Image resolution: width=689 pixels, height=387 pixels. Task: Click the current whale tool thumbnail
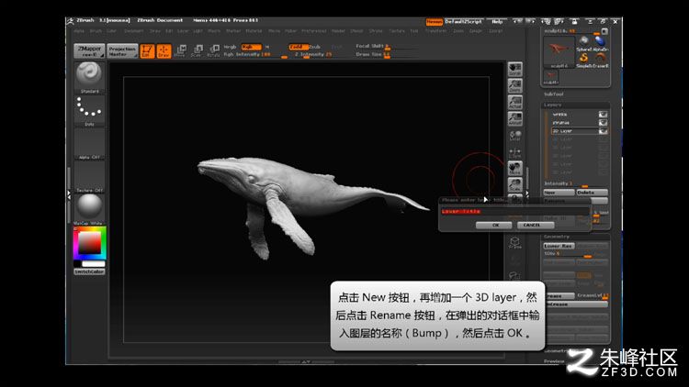click(x=559, y=51)
